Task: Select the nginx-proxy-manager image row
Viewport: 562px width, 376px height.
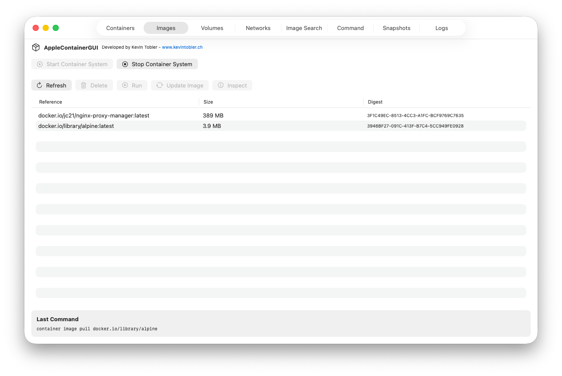Action: (x=174, y=115)
